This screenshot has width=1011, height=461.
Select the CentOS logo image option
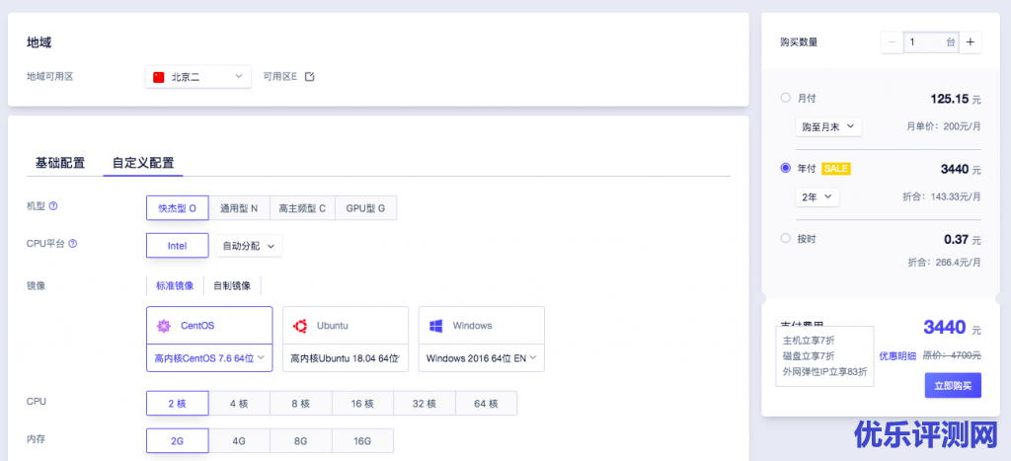(164, 326)
